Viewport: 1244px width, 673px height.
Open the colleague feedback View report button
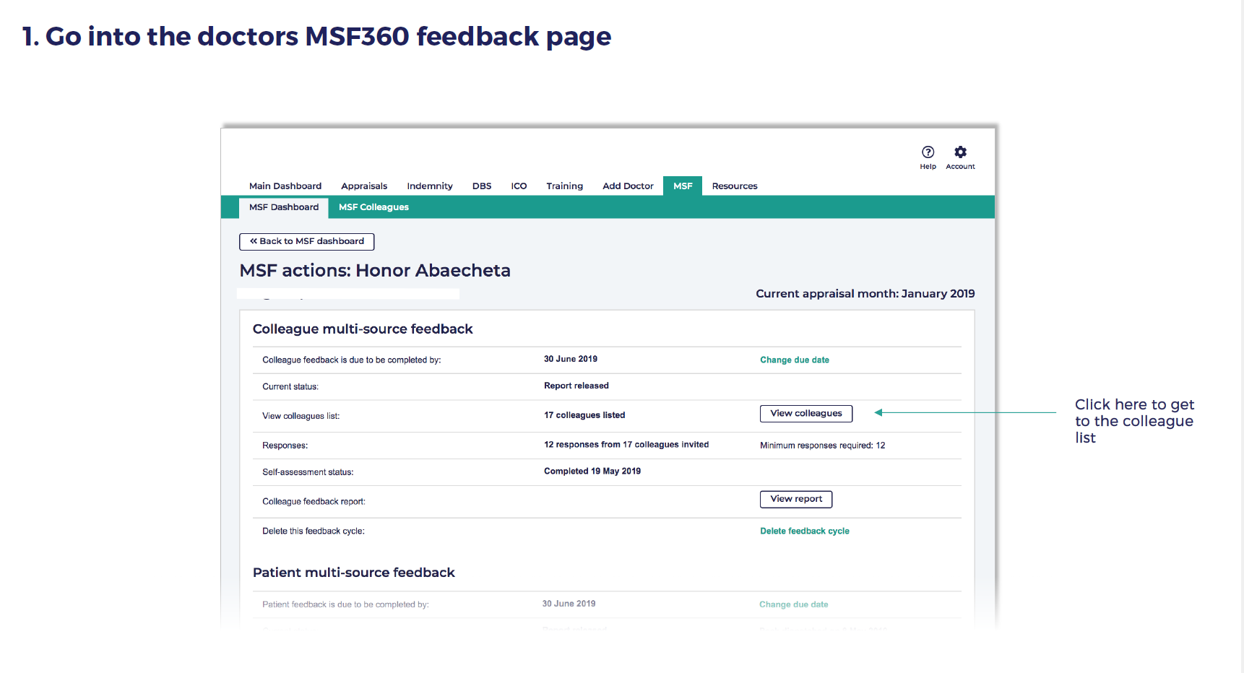795,499
